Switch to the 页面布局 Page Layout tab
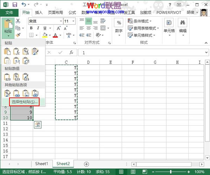This screenshot has height=175, width=210. pos(55,13)
